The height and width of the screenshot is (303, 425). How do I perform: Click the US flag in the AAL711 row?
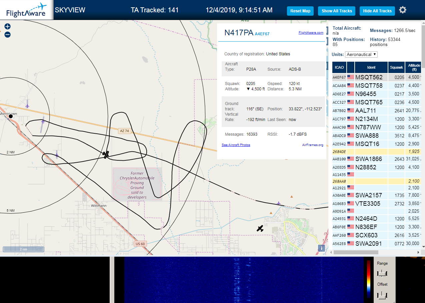tap(351, 110)
